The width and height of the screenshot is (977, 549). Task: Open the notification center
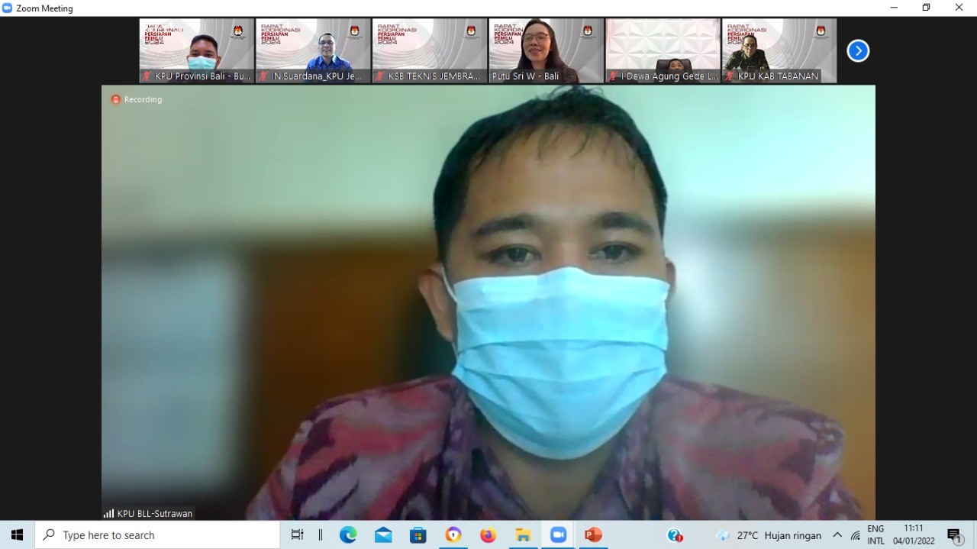click(x=955, y=535)
